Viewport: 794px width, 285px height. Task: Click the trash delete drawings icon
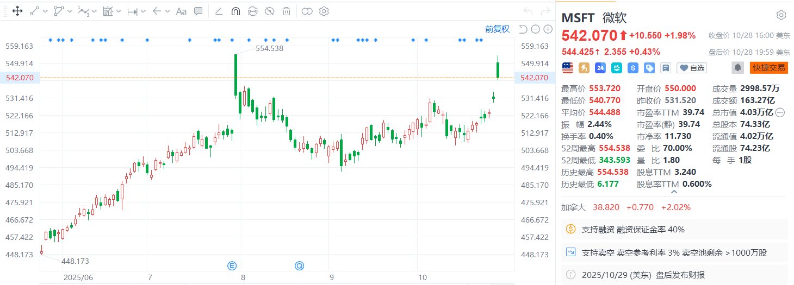pos(286,11)
